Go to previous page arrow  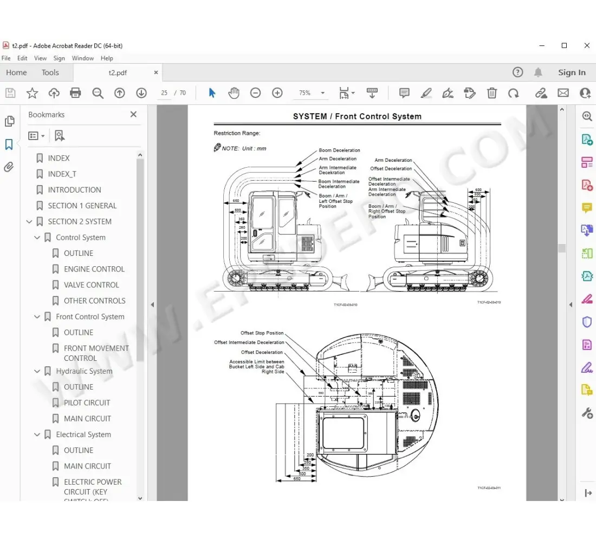pyautogui.click(x=120, y=93)
